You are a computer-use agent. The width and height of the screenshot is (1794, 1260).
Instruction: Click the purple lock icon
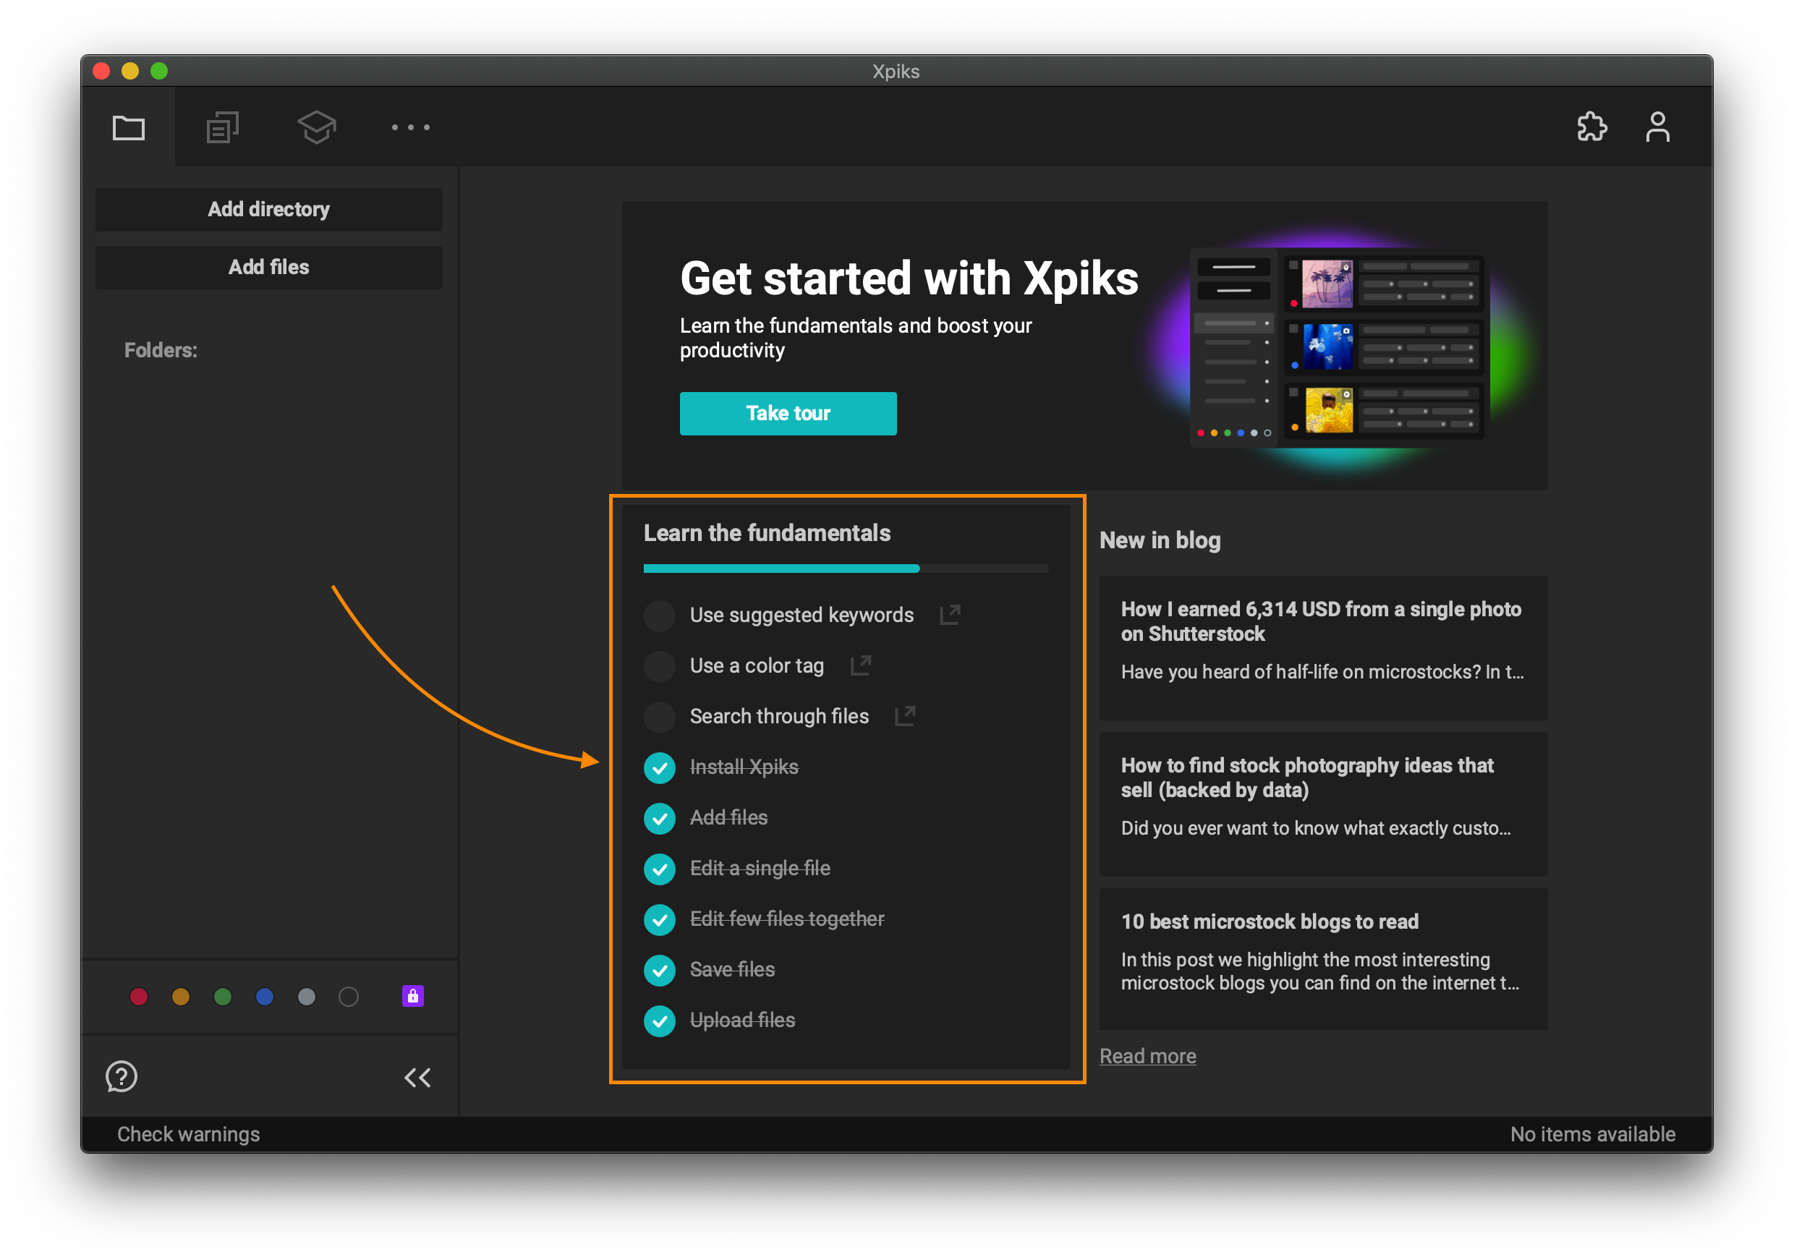412,996
